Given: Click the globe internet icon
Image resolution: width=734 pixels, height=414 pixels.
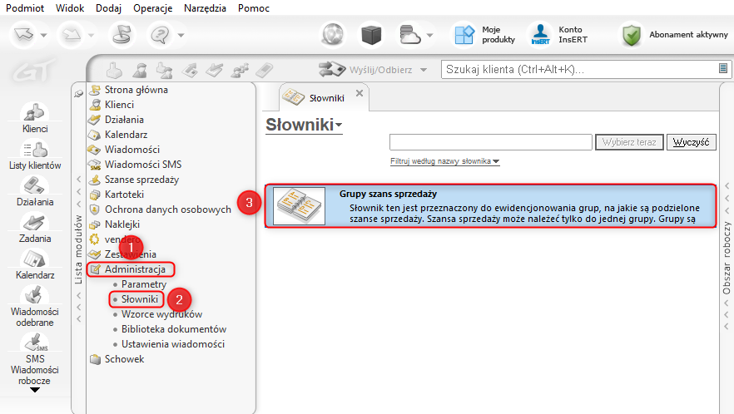Looking at the screenshot, I should click(333, 35).
